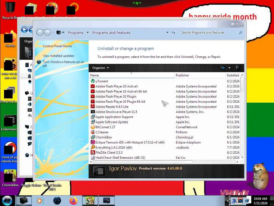Screen dimensions: 274x206
Task: Open the help icon in toolbar
Action: [x=238, y=68]
